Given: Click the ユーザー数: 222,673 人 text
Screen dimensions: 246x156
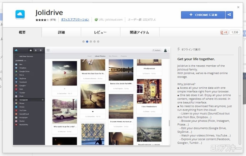Looking at the screenshot, I should coord(141,20).
